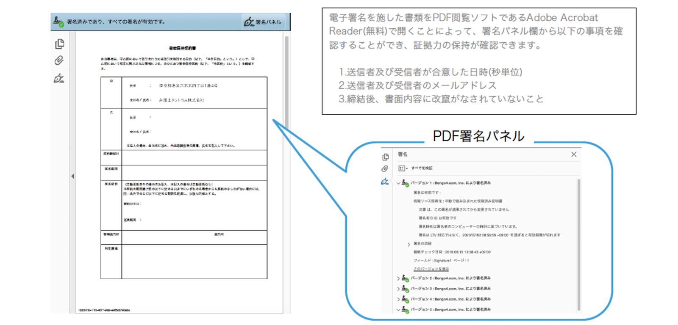678x325 pixels.
Task: Click the signature icon of バージョン 1
Action: pyautogui.click(x=405, y=183)
